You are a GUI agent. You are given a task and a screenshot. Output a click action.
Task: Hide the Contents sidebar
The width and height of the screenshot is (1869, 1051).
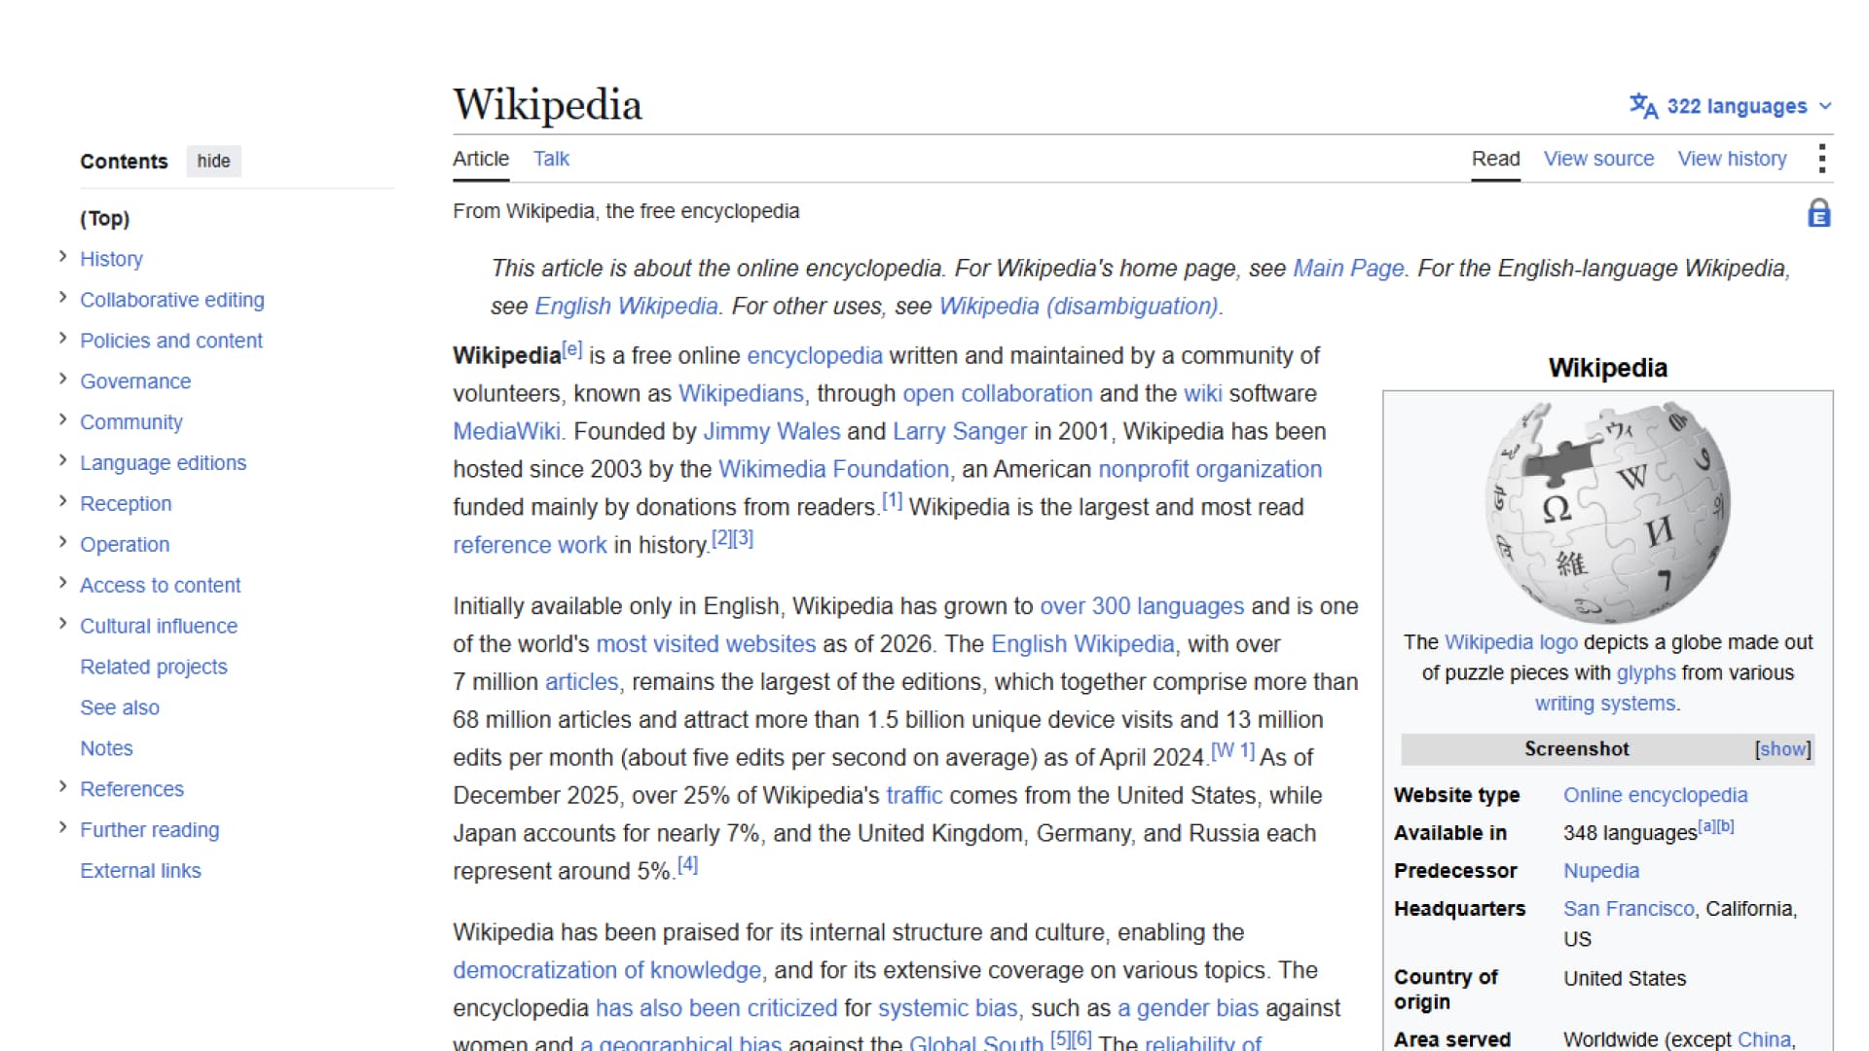tap(213, 161)
